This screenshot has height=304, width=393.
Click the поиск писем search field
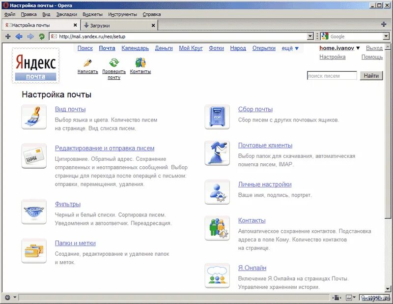click(x=332, y=76)
